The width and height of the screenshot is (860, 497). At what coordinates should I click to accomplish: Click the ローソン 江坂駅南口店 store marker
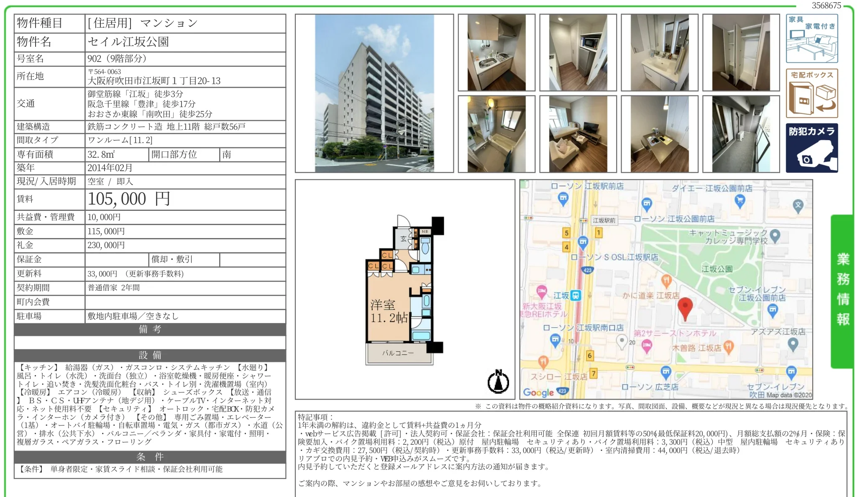click(x=555, y=341)
